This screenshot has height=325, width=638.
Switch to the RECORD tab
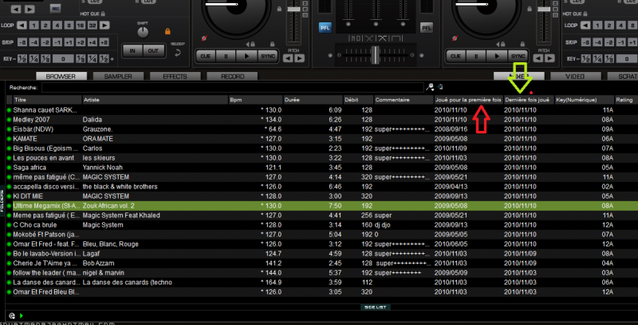pyautogui.click(x=232, y=76)
